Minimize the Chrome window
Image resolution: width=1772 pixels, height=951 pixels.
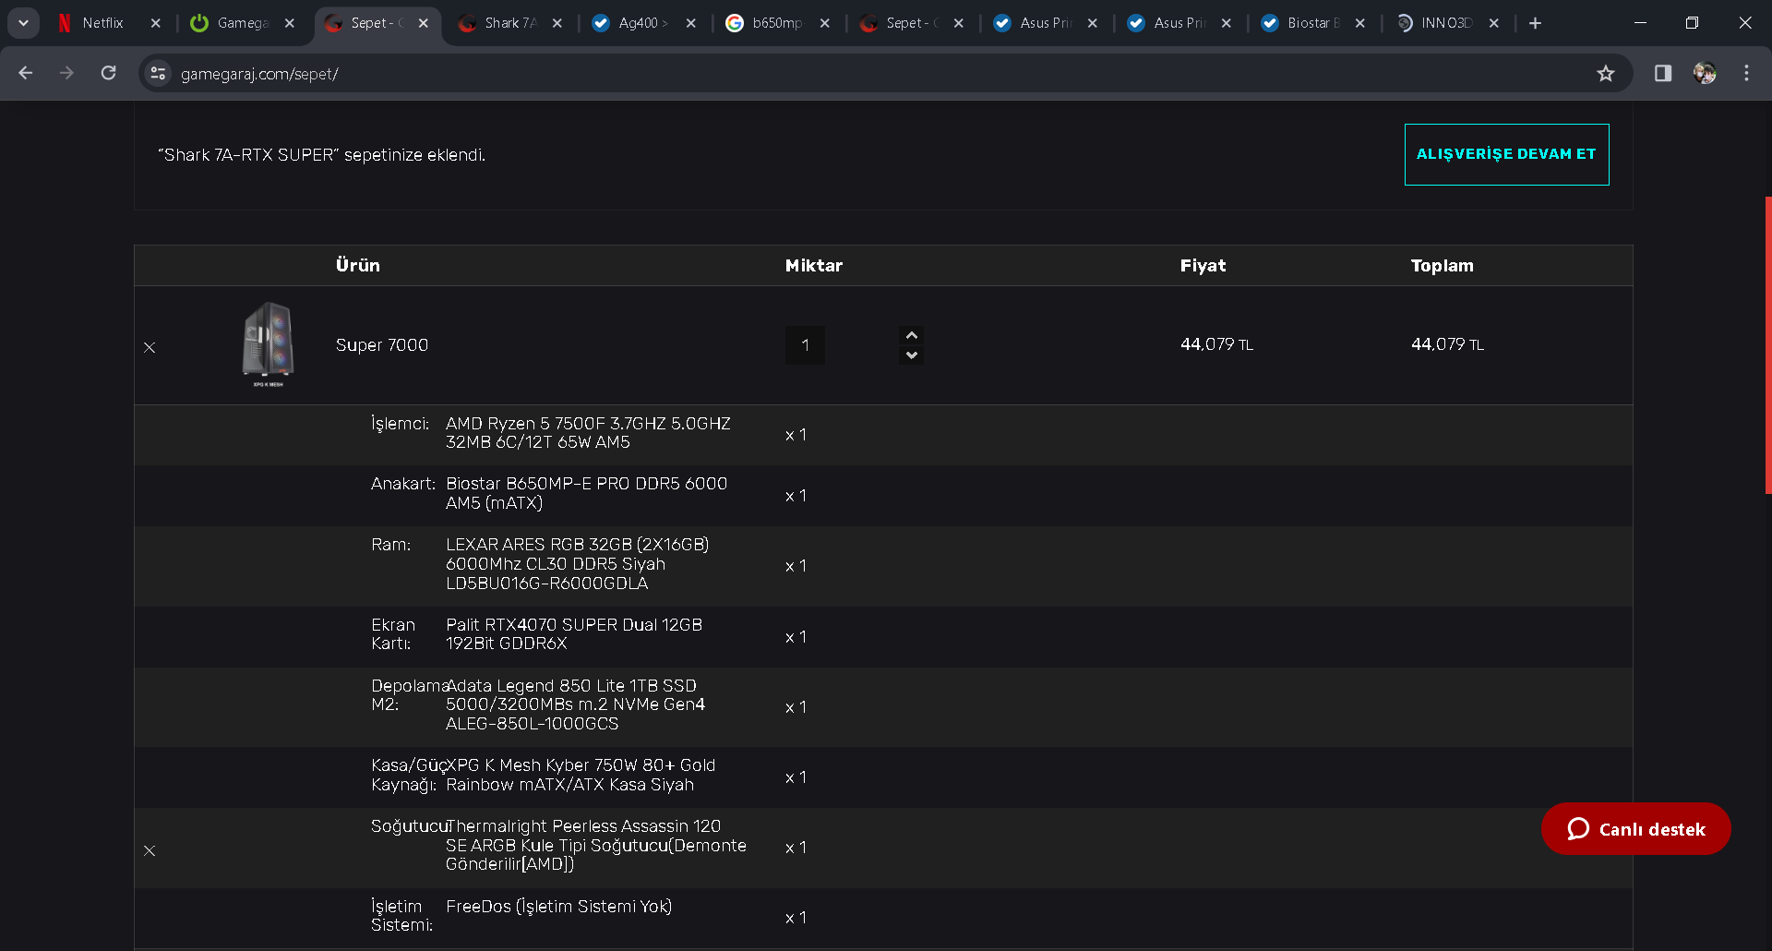point(1640,23)
